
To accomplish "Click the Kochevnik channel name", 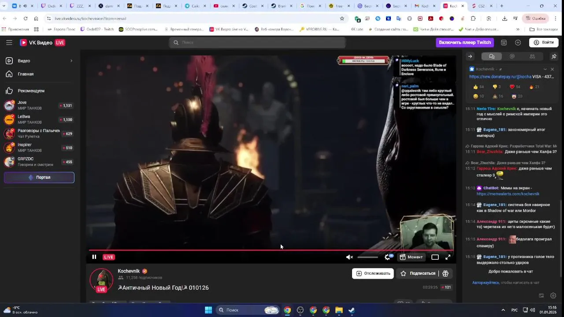I will coord(129,271).
